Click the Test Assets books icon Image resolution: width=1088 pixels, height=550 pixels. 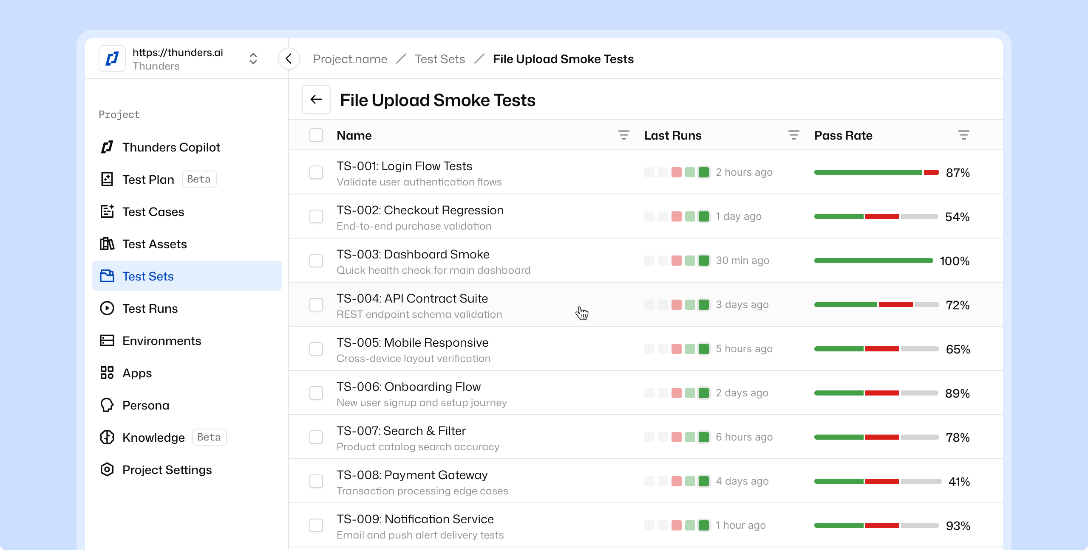(107, 244)
